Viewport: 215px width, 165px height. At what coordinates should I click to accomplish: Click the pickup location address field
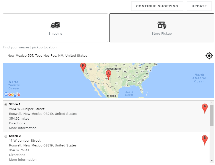(104, 56)
